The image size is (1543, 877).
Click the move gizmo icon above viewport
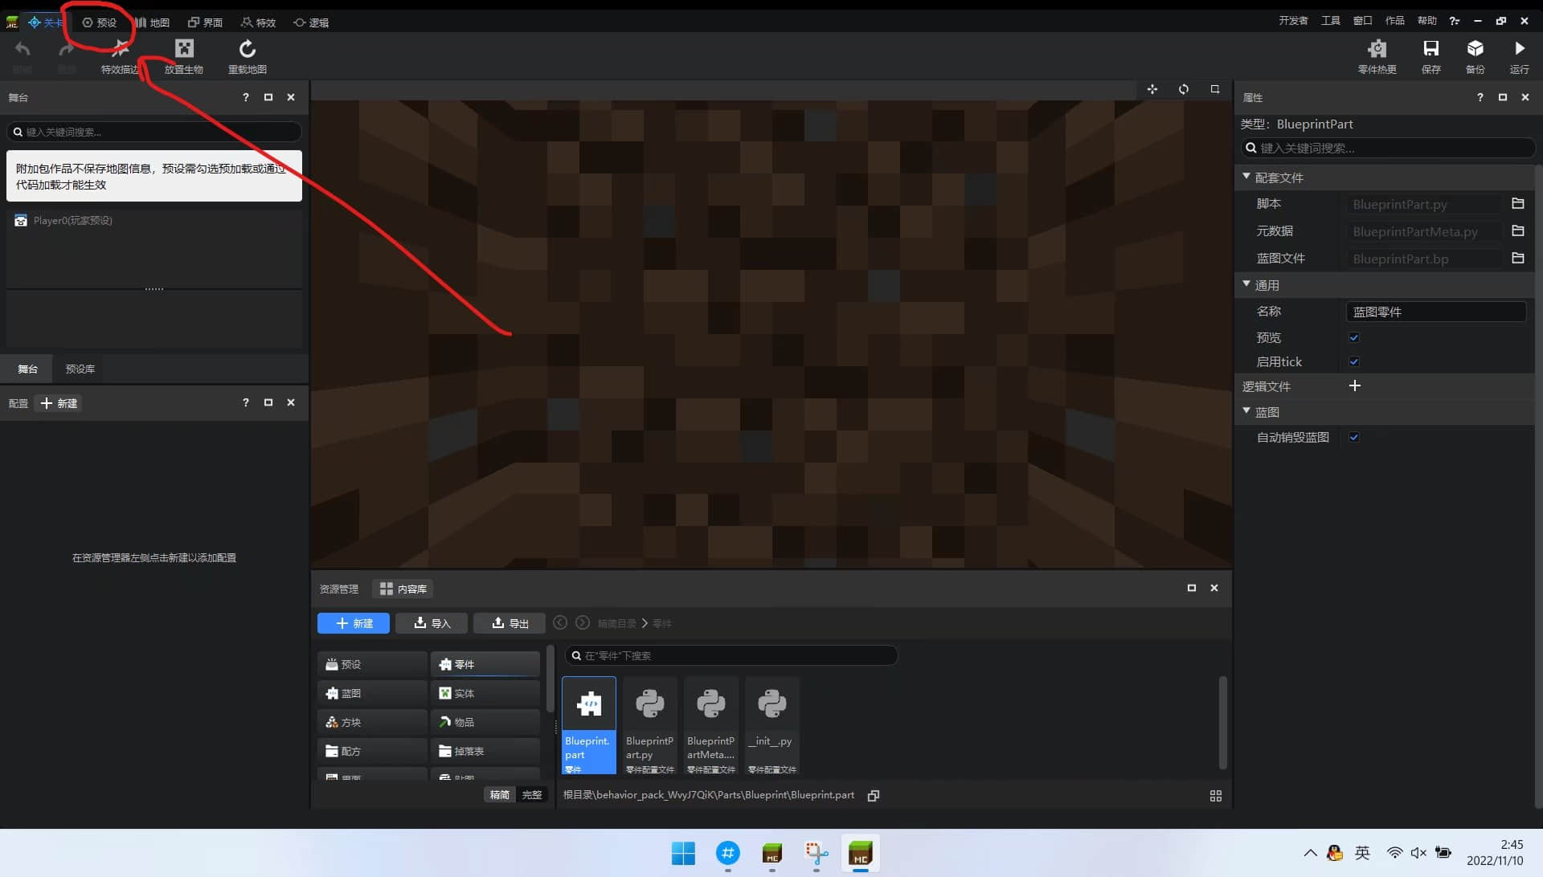tap(1152, 89)
